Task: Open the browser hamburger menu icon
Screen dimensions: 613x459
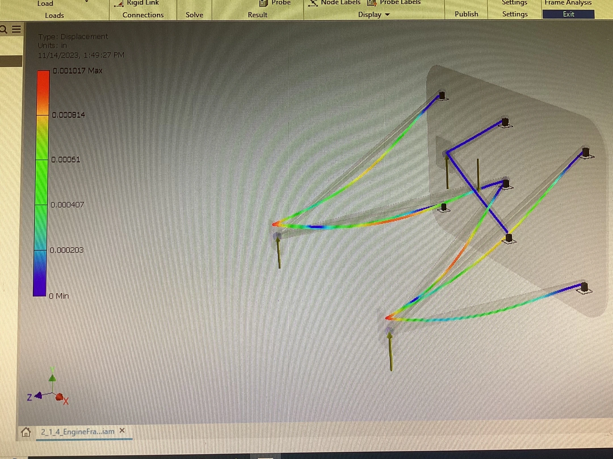Action: (16, 29)
